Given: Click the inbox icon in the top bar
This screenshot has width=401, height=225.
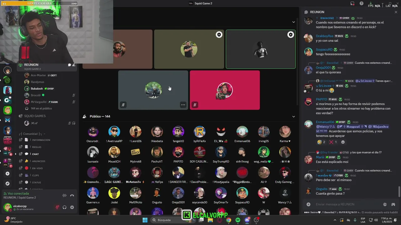Looking at the screenshot, I should point(352,3).
